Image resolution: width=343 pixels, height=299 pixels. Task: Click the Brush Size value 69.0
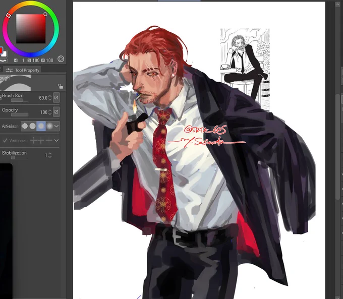click(x=43, y=98)
